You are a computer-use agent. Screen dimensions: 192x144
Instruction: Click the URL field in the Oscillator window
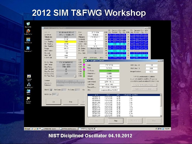[109, 90]
